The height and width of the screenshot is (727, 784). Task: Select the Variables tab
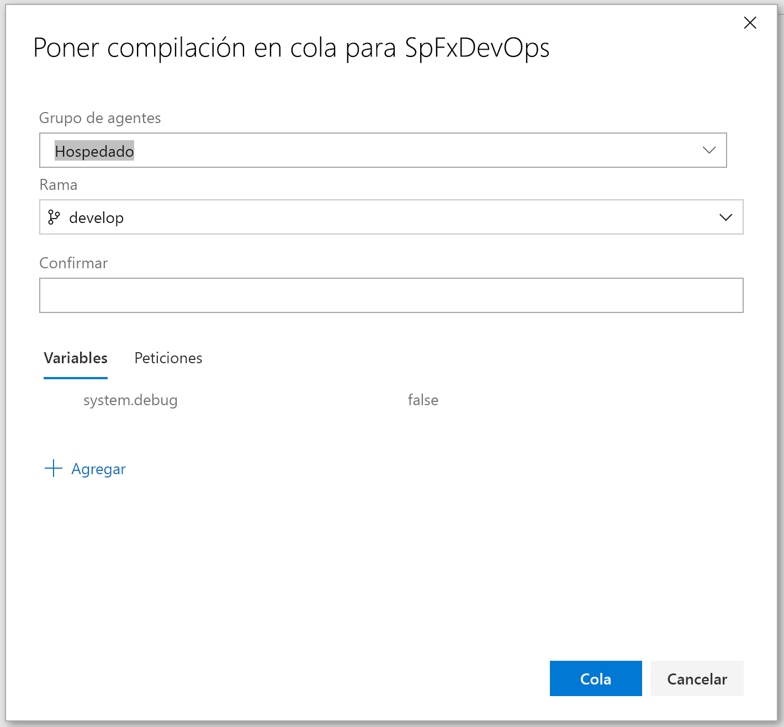point(75,358)
